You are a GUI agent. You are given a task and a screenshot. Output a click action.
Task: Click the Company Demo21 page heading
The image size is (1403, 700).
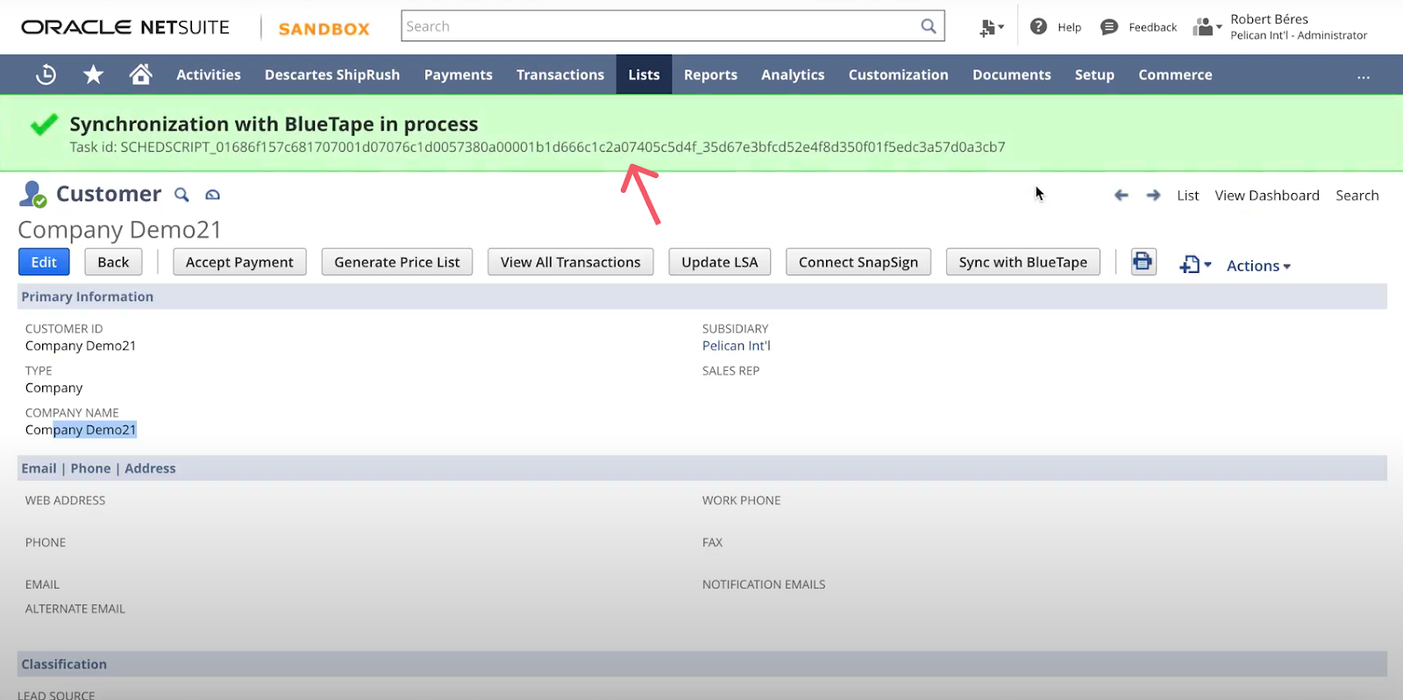click(120, 230)
